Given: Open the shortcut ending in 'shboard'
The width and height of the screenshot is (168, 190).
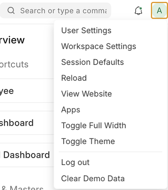Looking at the screenshot, I should [x=16, y=123].
